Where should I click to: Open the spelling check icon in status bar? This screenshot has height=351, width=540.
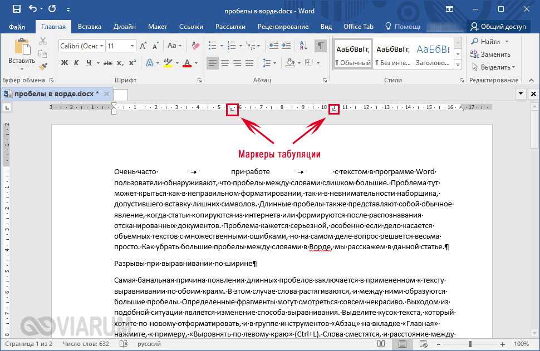pos(124,344)
